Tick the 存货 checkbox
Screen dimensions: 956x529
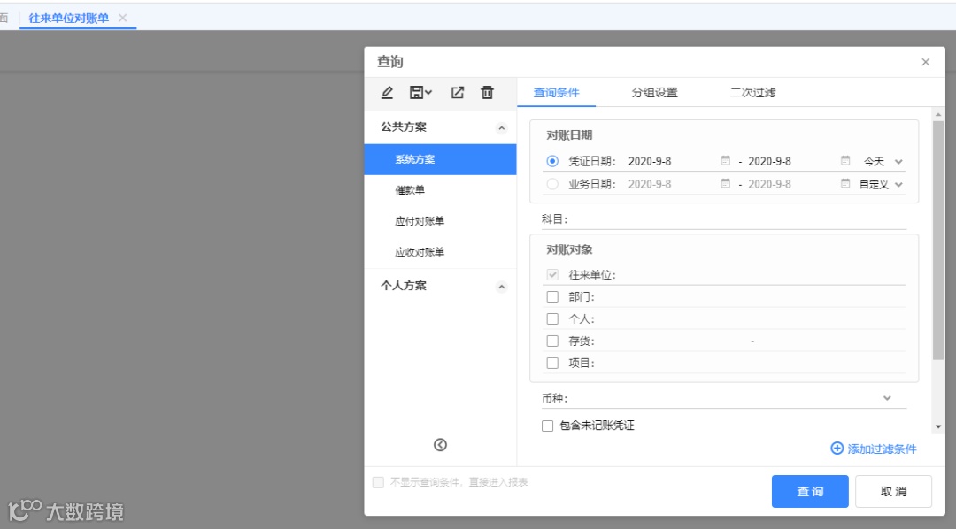click(x=552, y=341)
